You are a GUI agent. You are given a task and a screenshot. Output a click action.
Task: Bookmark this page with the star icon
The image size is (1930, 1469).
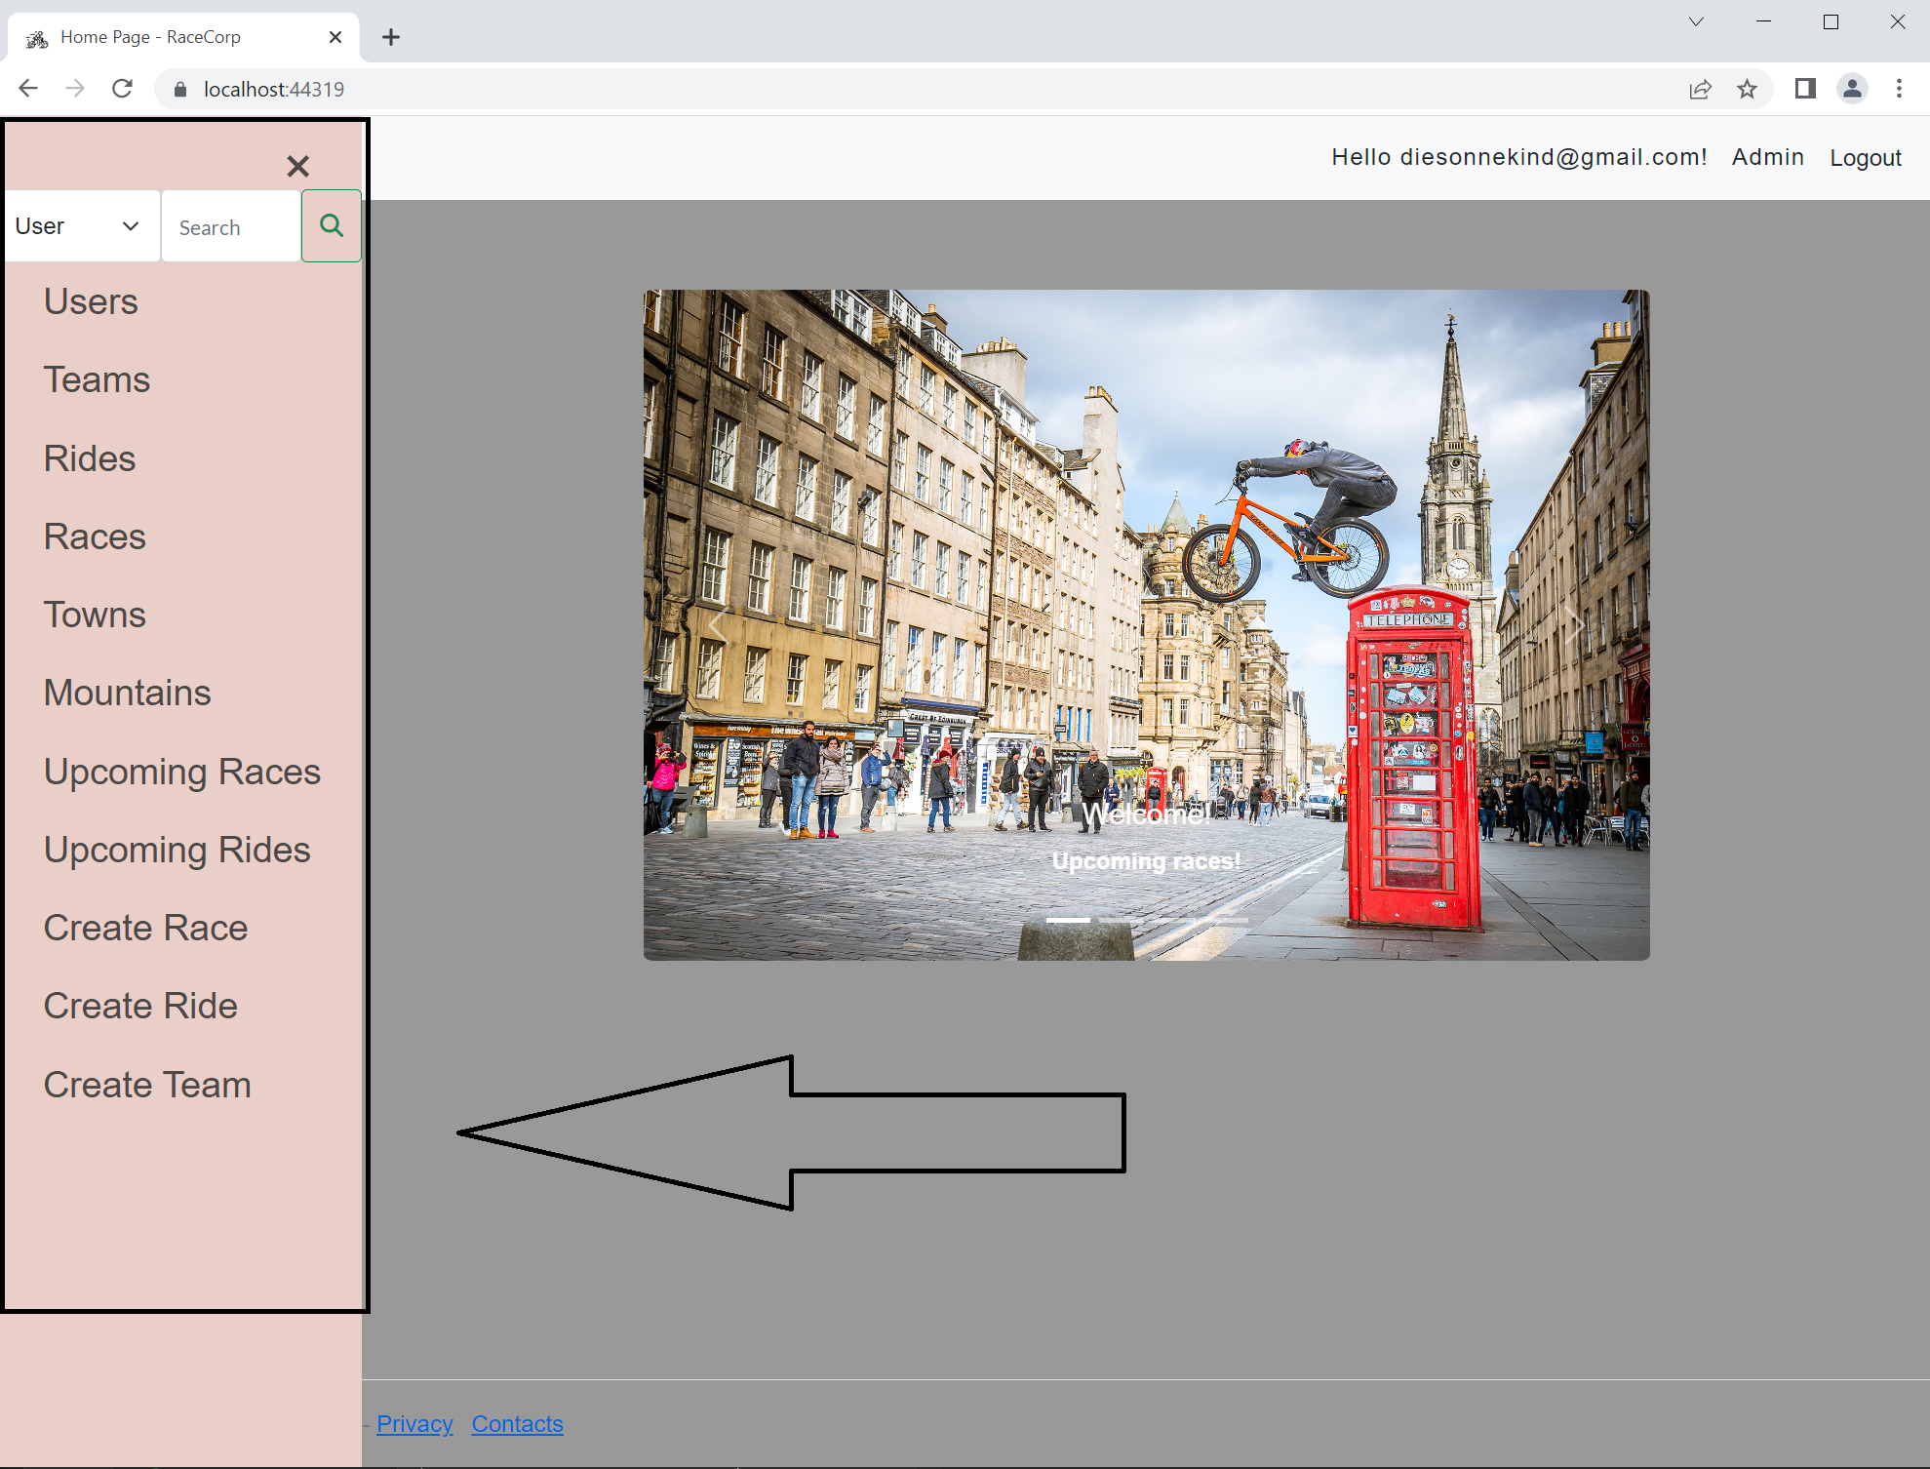[1747, 89]
